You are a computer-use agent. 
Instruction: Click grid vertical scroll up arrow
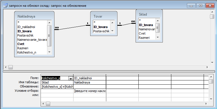[x=211, y=77]
